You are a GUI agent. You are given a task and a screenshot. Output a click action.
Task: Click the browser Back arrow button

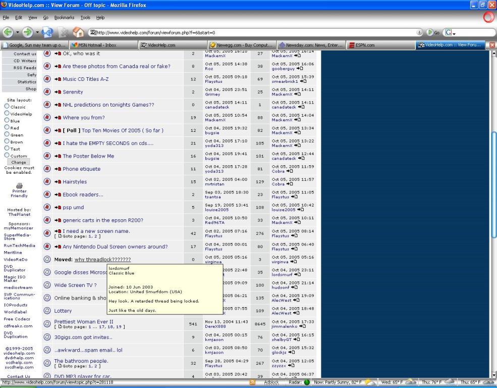tap(8, 32)
